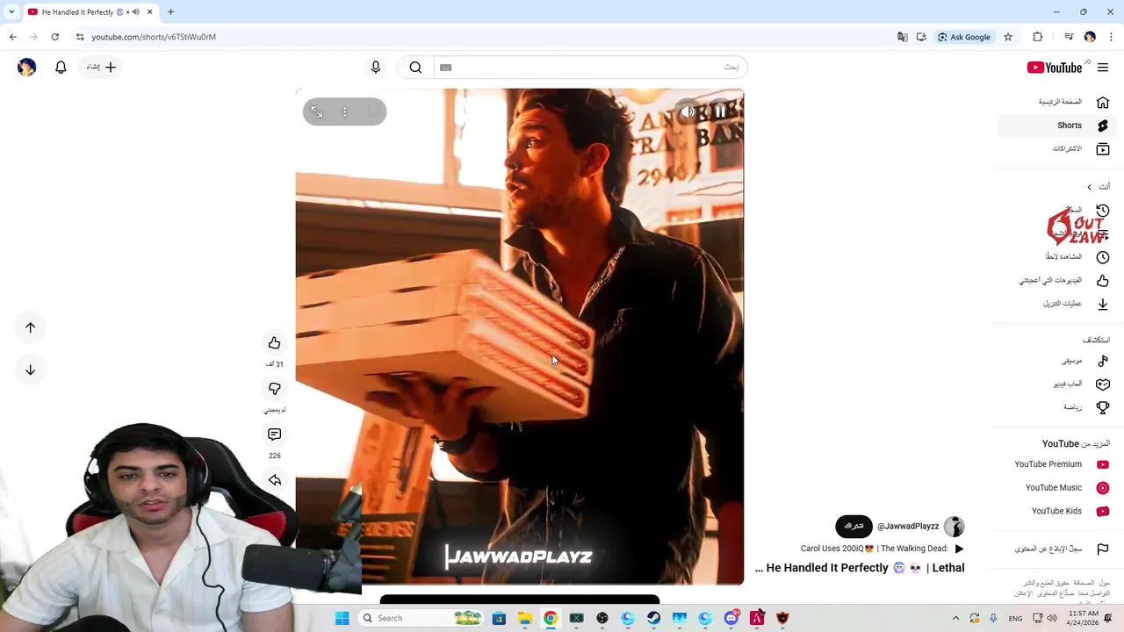Viewport: 1124px width, 632px height.
Task: Open the Short's more options menu
Action: 345,112
